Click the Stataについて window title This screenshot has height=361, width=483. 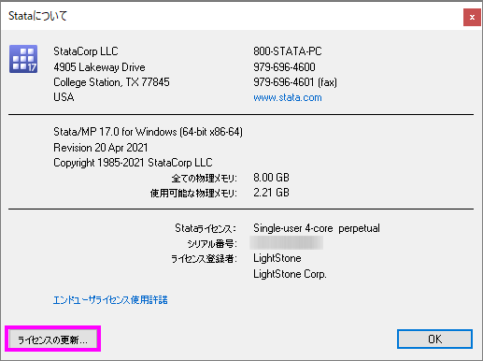tap(37, 16)
